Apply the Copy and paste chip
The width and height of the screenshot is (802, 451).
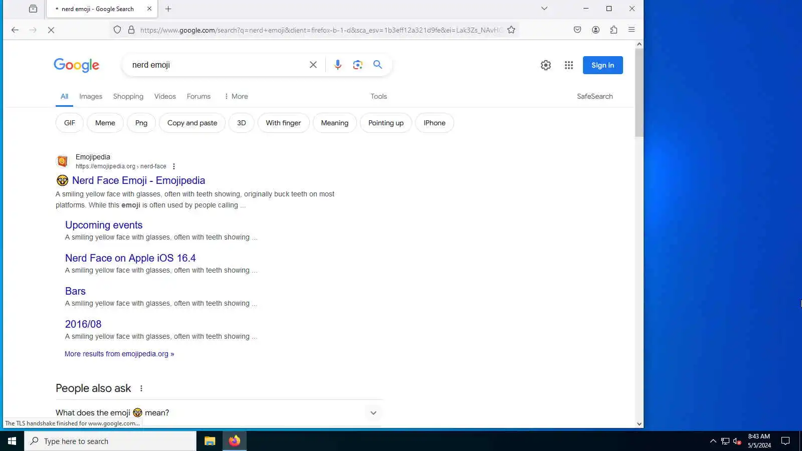coord(192,123)
